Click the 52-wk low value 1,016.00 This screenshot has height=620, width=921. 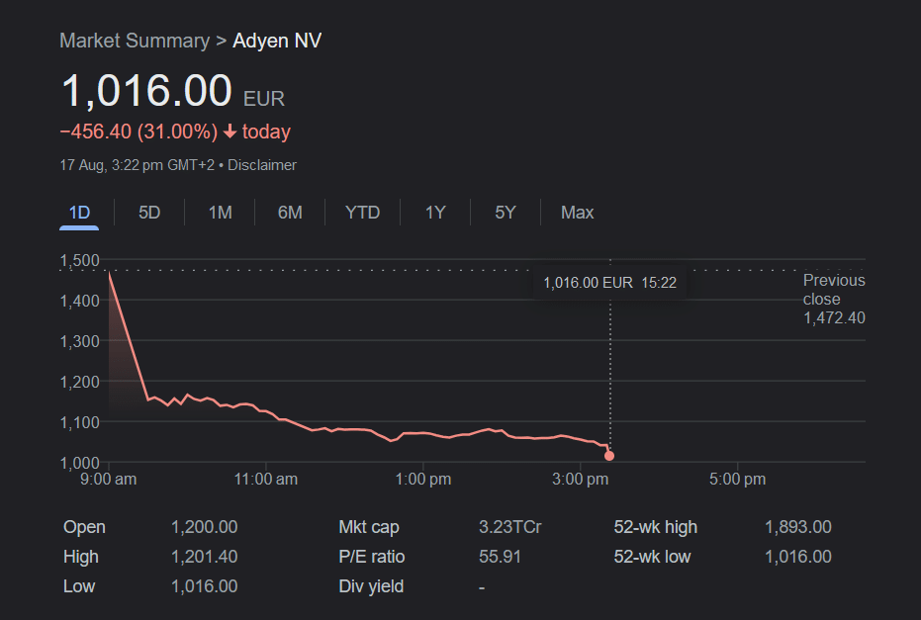(x=798, y=557)
